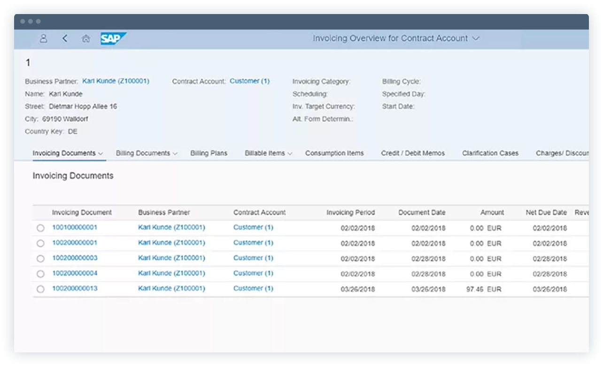The image size is (603, 366).
Task: Open the Invoicing Overview for Contract Account dropdown
Action: (475, 38)
